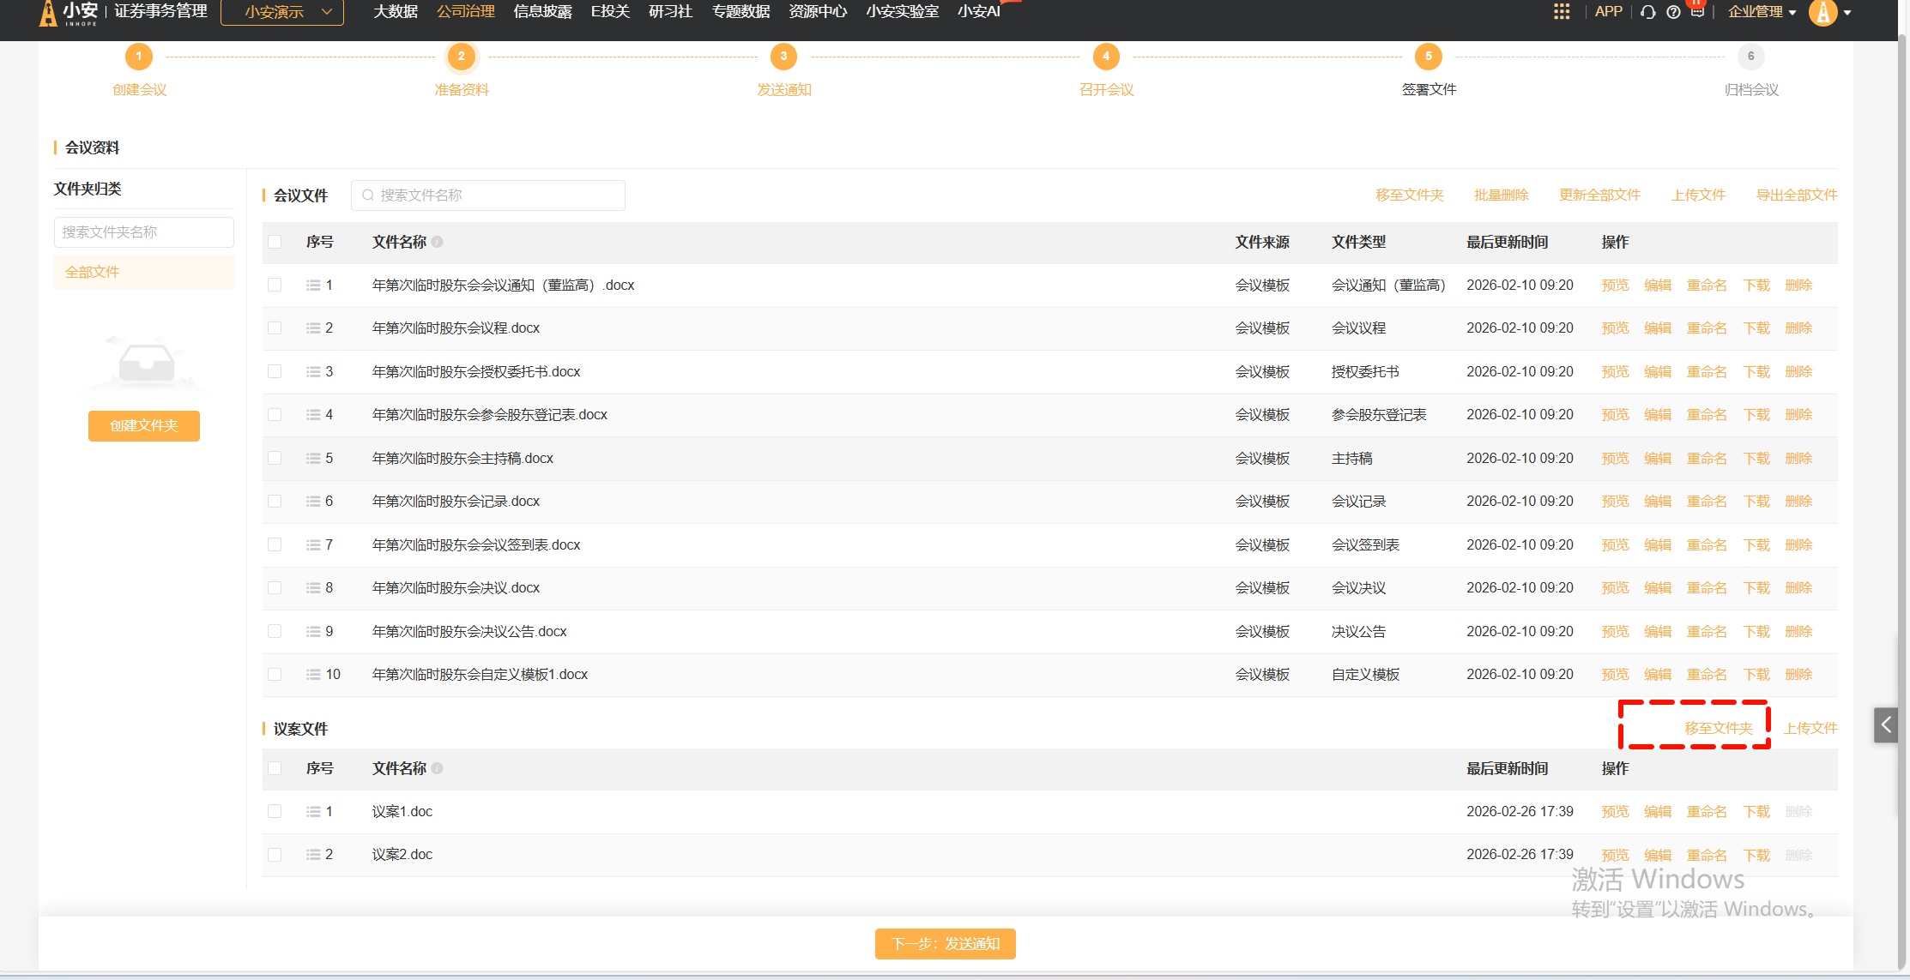This screenshot has height=980, width=1910.
Task: Click the user avatar icon
Action: [1822, 13]
